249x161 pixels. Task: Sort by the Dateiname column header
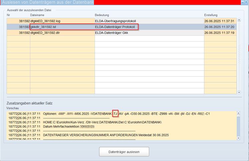[37, 15]
